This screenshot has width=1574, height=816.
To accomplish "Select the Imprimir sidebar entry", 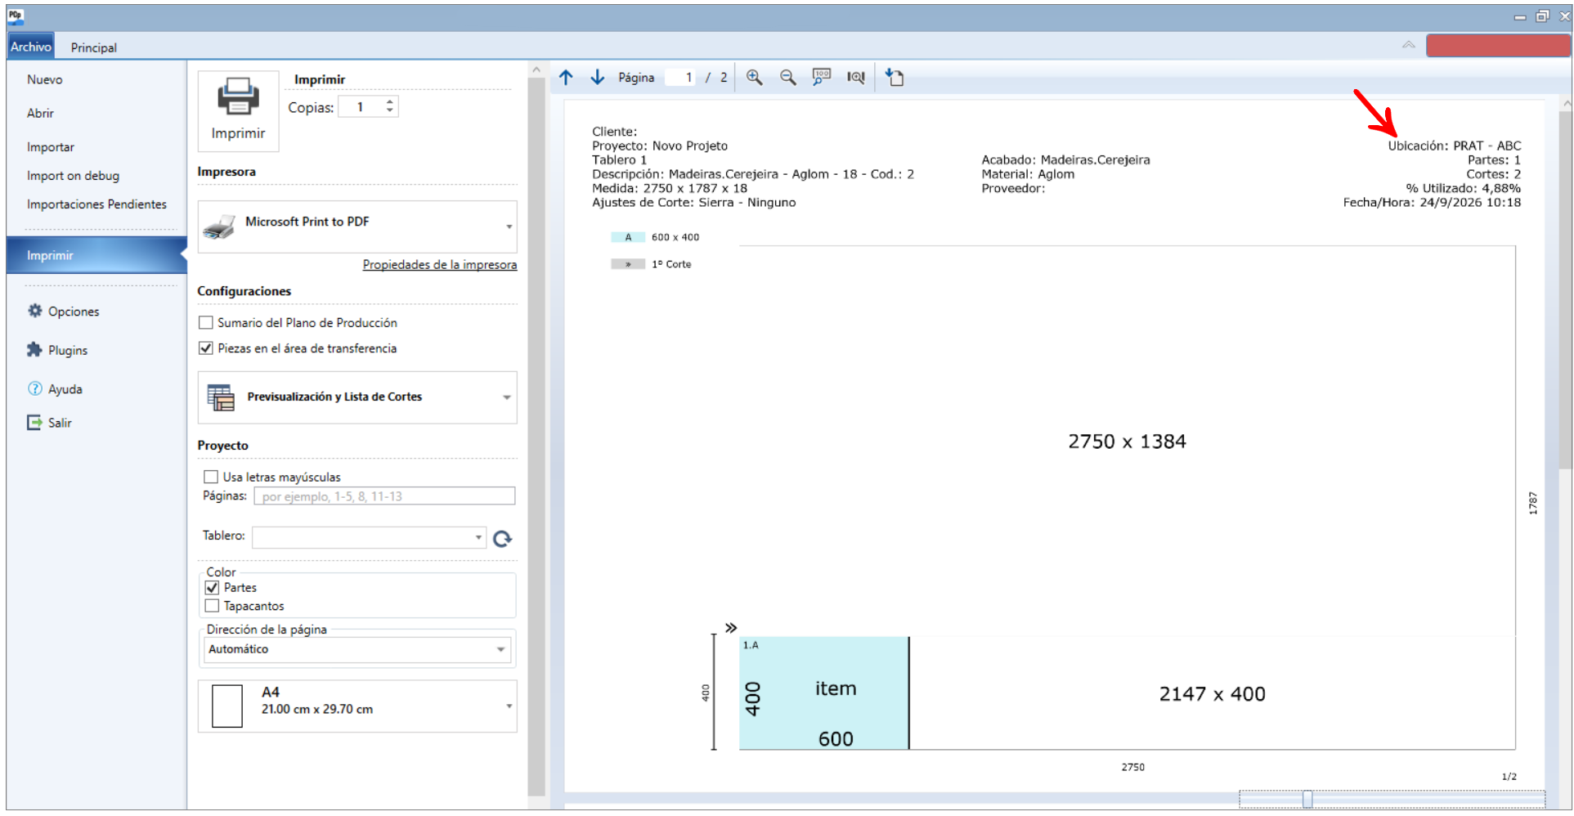I will (x=96, y=255).
